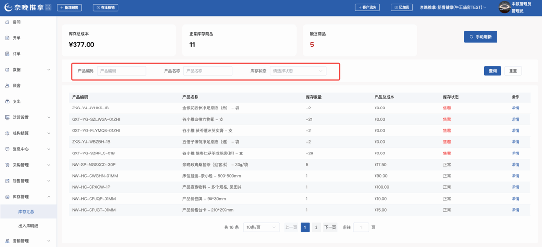Open the 出入库明细 submenu item
Image resolution: width=542 pixels, height=247 pixels.
click(x=28, y=226)
